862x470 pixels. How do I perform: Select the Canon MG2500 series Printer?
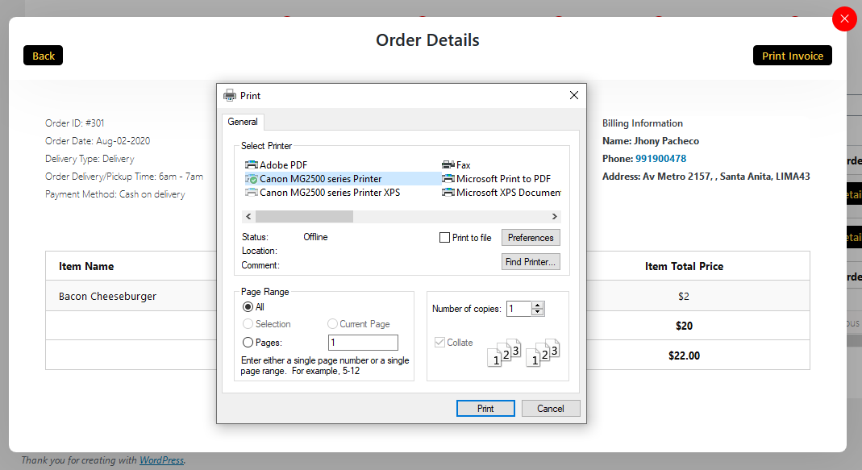pos(314,179)
